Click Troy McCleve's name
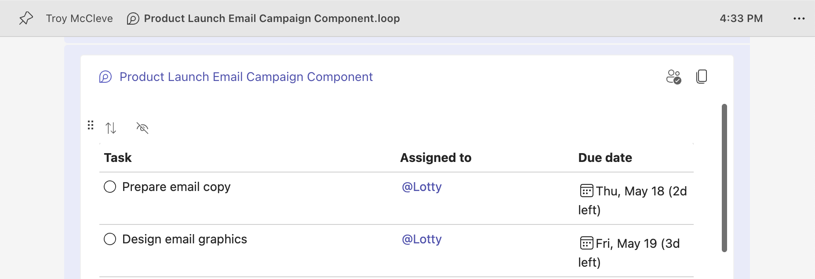 [79, 18]
